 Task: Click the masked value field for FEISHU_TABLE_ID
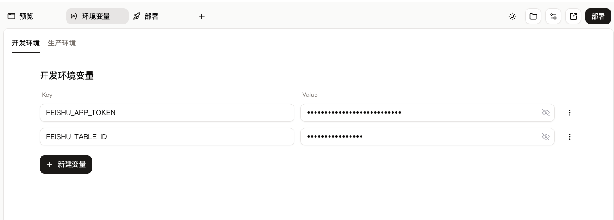point(428,137)
